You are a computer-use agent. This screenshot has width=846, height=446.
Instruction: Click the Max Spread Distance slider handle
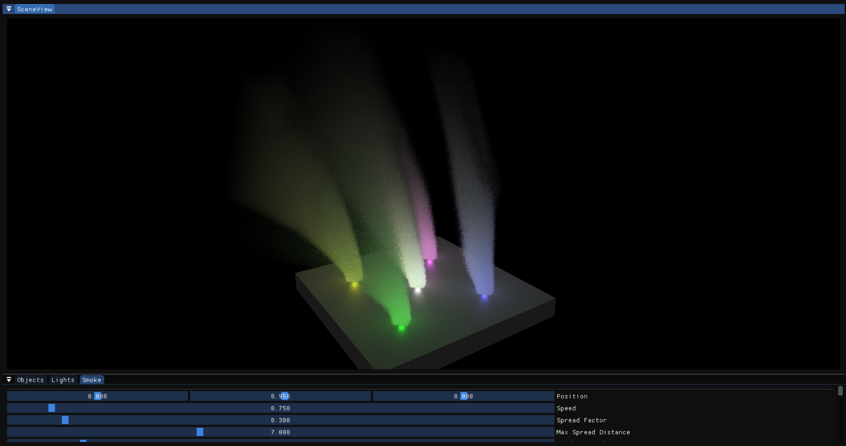(x=200, y=432)
